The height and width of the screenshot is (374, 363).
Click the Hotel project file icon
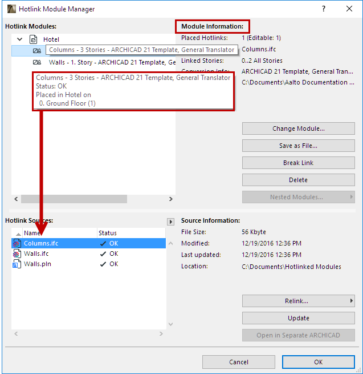(x=33, y=39)
